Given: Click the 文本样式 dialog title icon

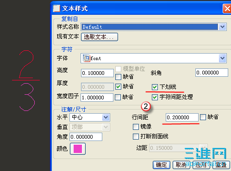Looking at the screenshot, I should pos(56,8).
